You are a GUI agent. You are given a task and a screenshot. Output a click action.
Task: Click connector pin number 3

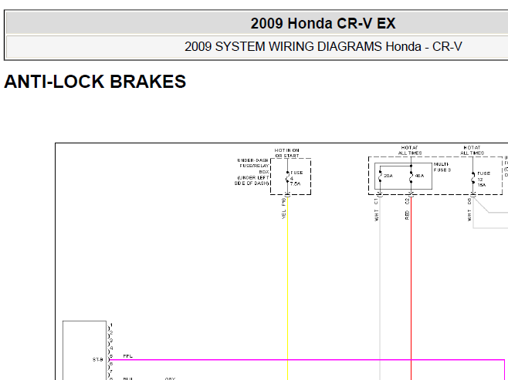111,341
